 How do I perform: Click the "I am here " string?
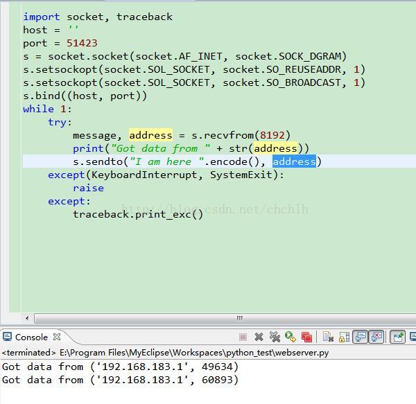(166, 161)
